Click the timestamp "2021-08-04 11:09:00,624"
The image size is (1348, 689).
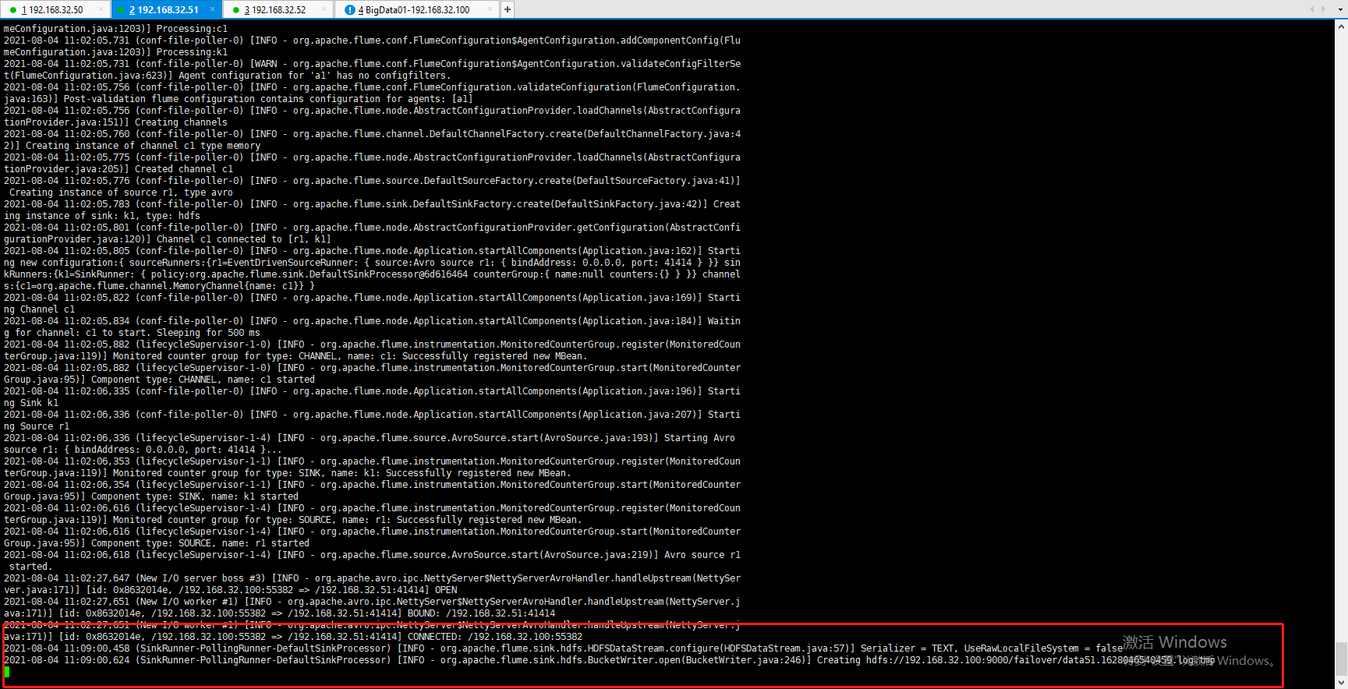click(67, 660)
